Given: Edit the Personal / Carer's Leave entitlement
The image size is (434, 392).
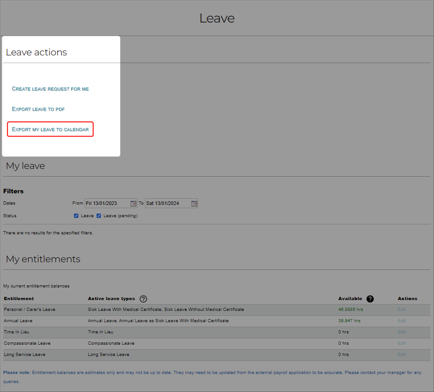Looking at the screenshot, I should pyautogui.click(x=402, y=310).
